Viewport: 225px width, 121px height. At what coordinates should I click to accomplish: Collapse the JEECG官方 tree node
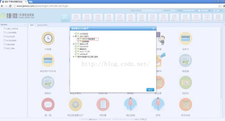(73, 36)
